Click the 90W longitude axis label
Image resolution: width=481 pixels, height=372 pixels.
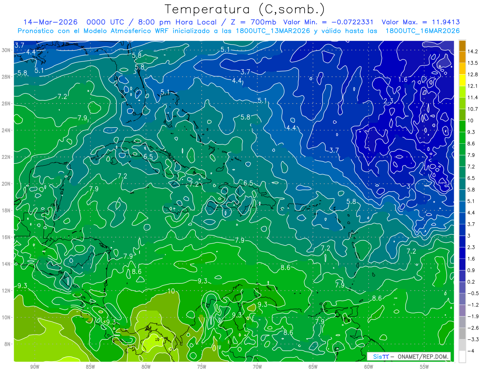coord(34,367)
